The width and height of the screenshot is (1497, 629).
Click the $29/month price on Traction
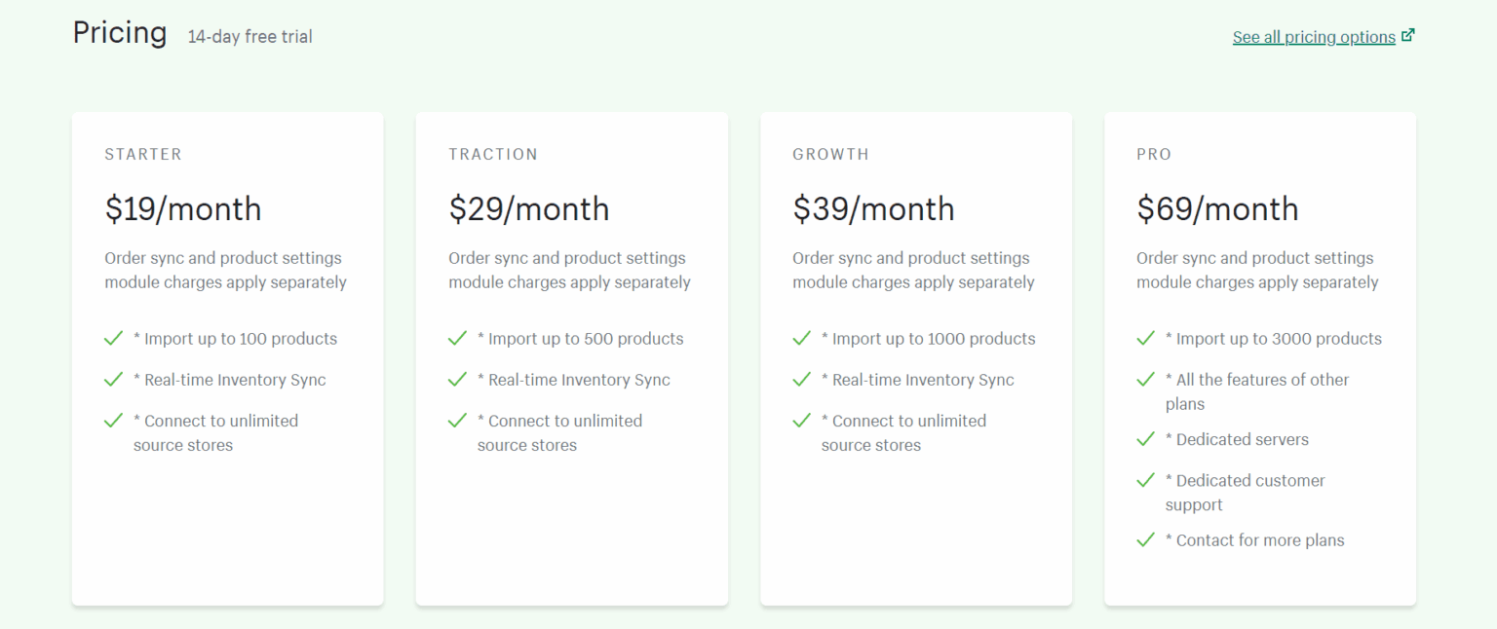coord(529,208)
